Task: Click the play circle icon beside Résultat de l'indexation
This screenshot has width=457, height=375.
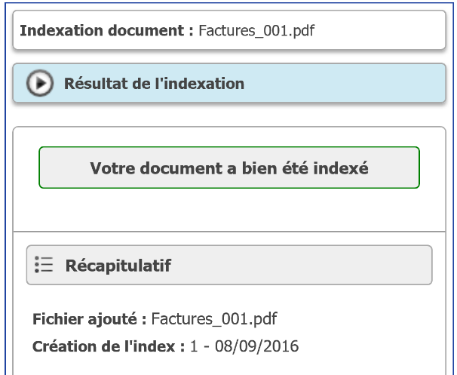Action: point(39,83)
